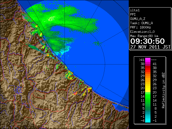Screen dimensions: 172x129
Task: Pick the cyan swatch beside -4
Action: (x=148, y=121)
